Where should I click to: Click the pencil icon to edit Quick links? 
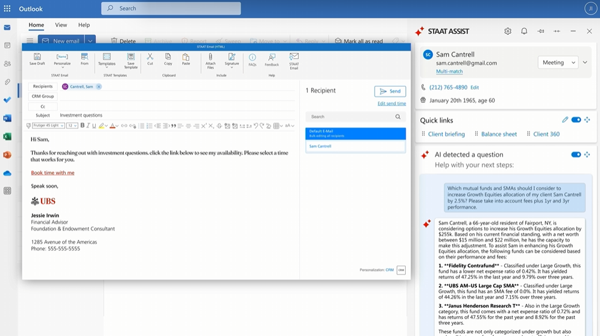coord(565,120)
